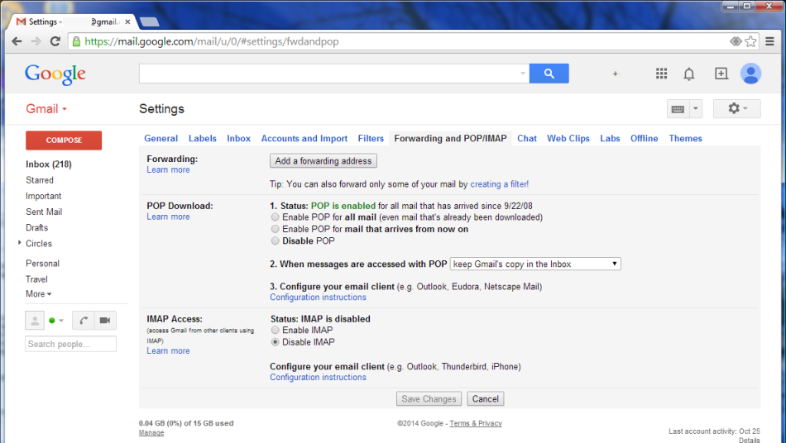This screenshot has height=443, width=786.
Task: Open the Sent Mail folder
Action: [x=44, y=212]
